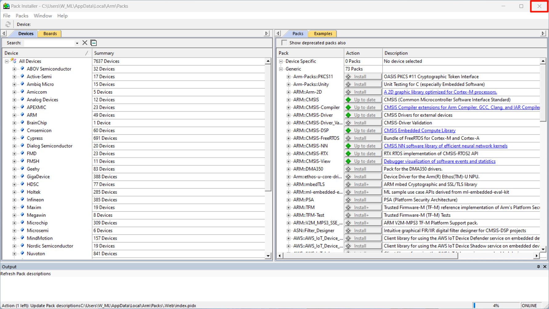Switch to the Boards tab

[50, 34]
